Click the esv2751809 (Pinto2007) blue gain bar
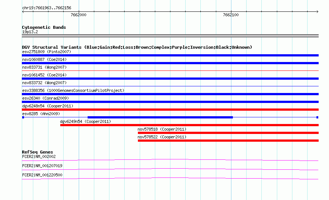The height and width of the screenshot is (200, 329). click(170, 55)
